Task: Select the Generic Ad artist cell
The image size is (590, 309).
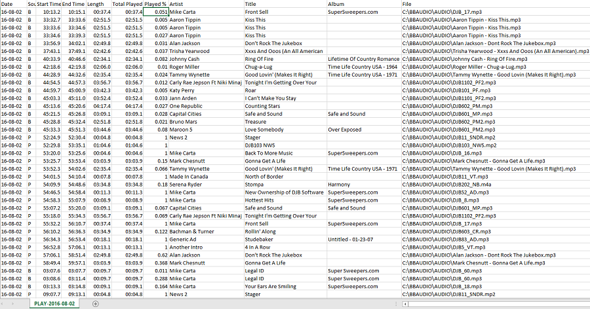Action: pyautogui.click(x=206, y=240)
